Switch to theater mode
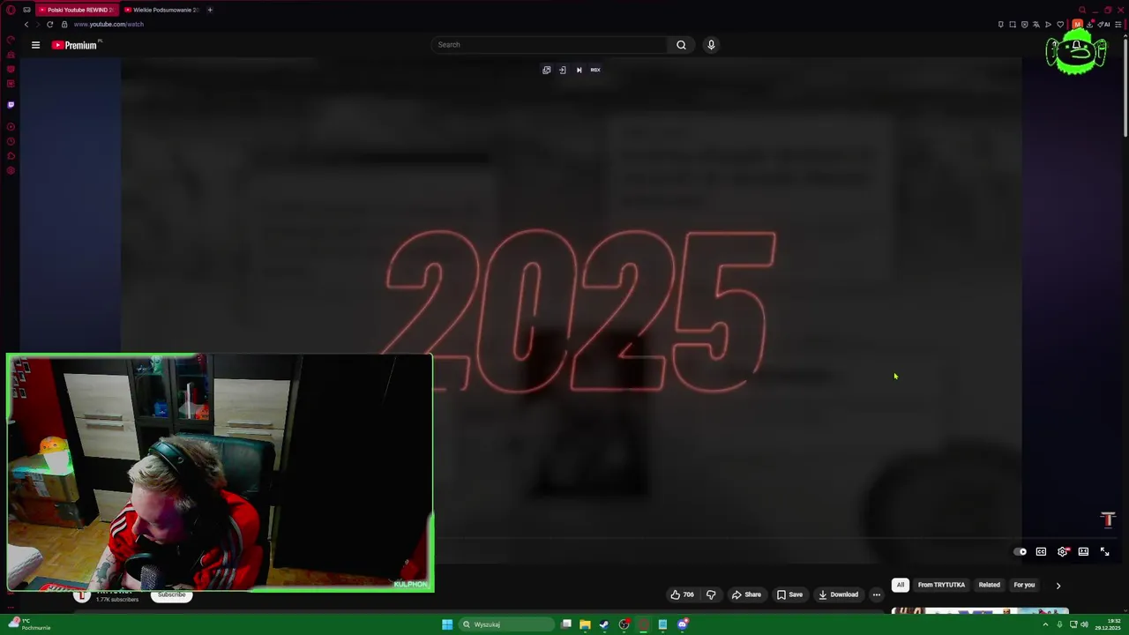Viewport: 1129px width, 635px height. (1083, 551)
